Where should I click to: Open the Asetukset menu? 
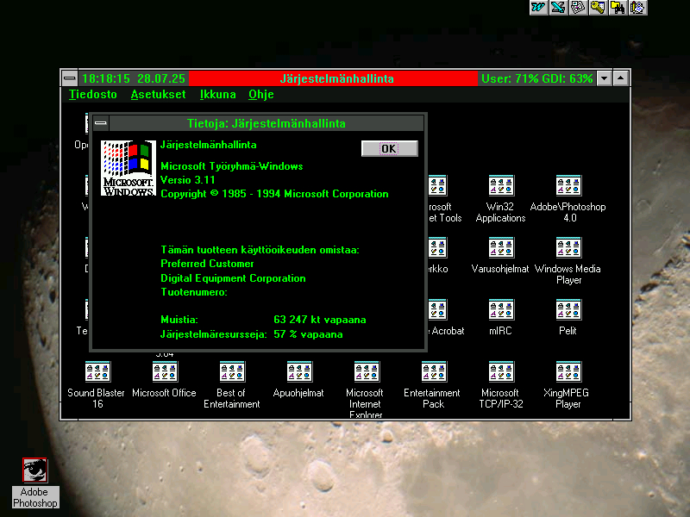[158, 95]
